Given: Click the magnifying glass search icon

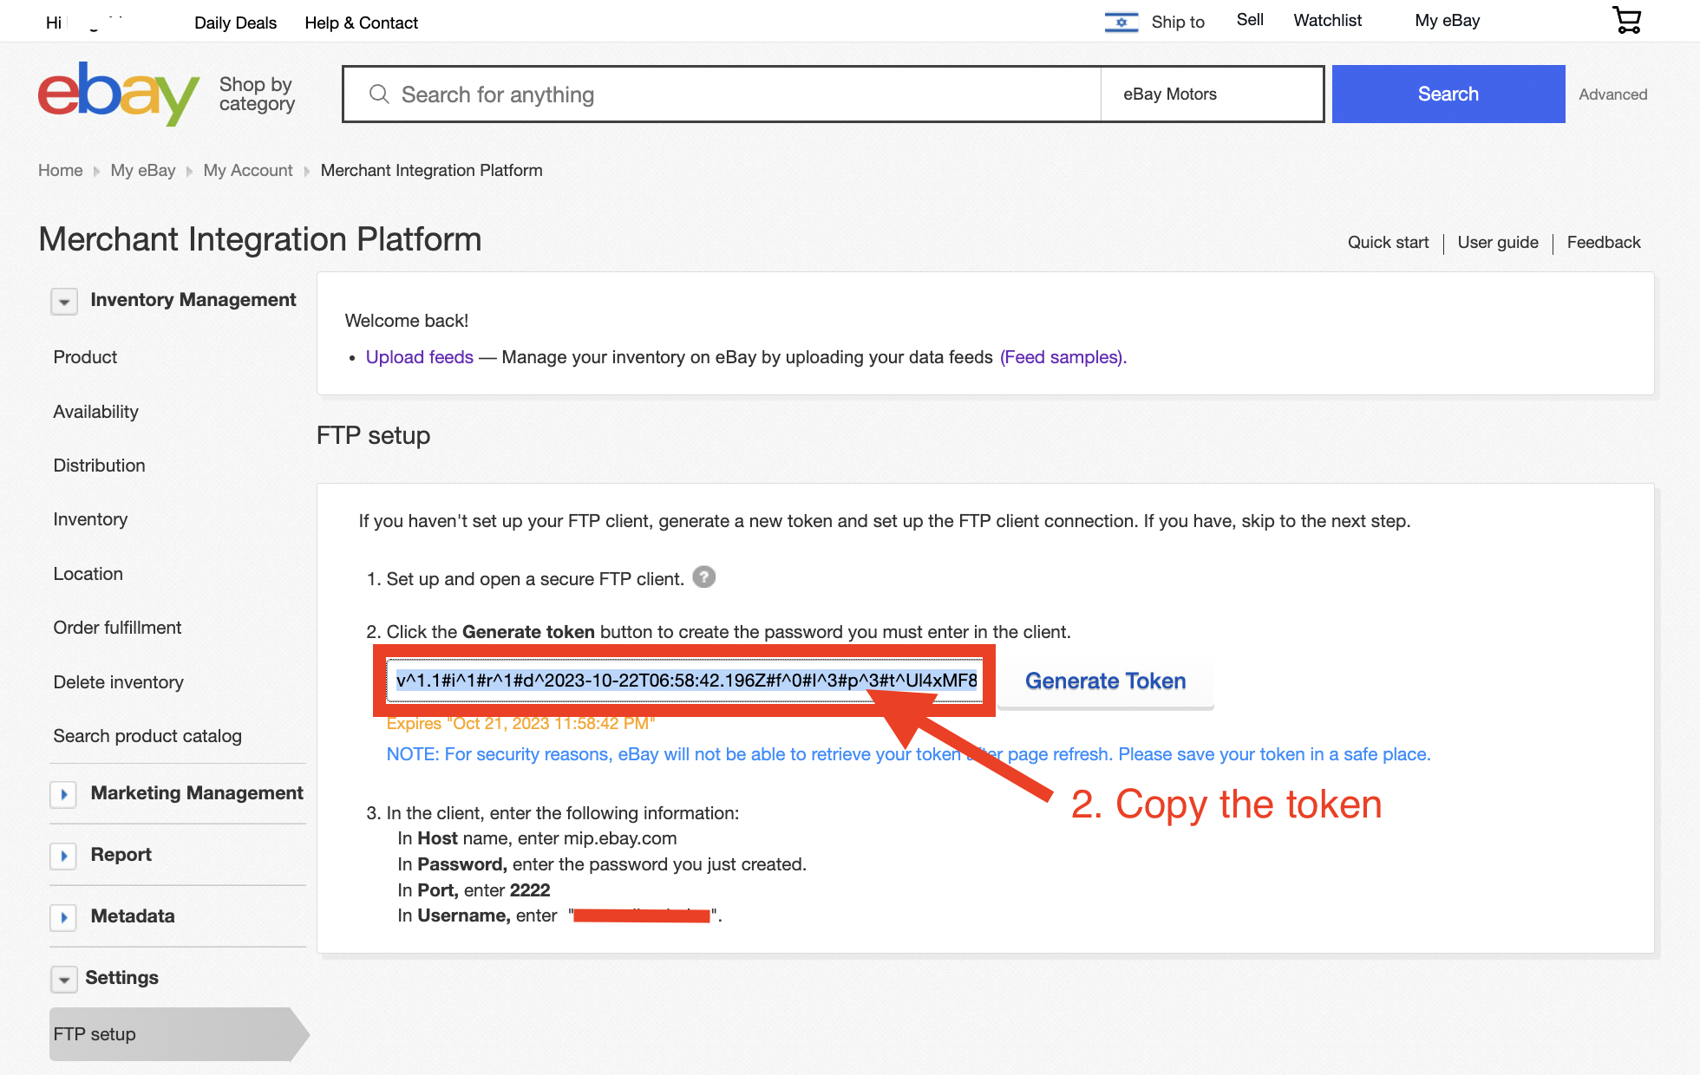Looking at the screenshot, I should pyautogui.click(x=379, y=94).
